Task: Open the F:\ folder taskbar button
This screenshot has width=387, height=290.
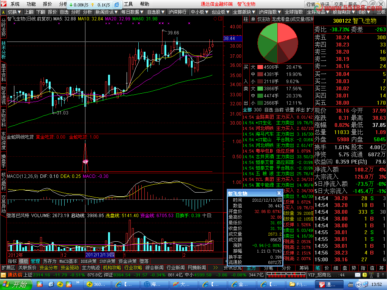Action: point(300,285)
